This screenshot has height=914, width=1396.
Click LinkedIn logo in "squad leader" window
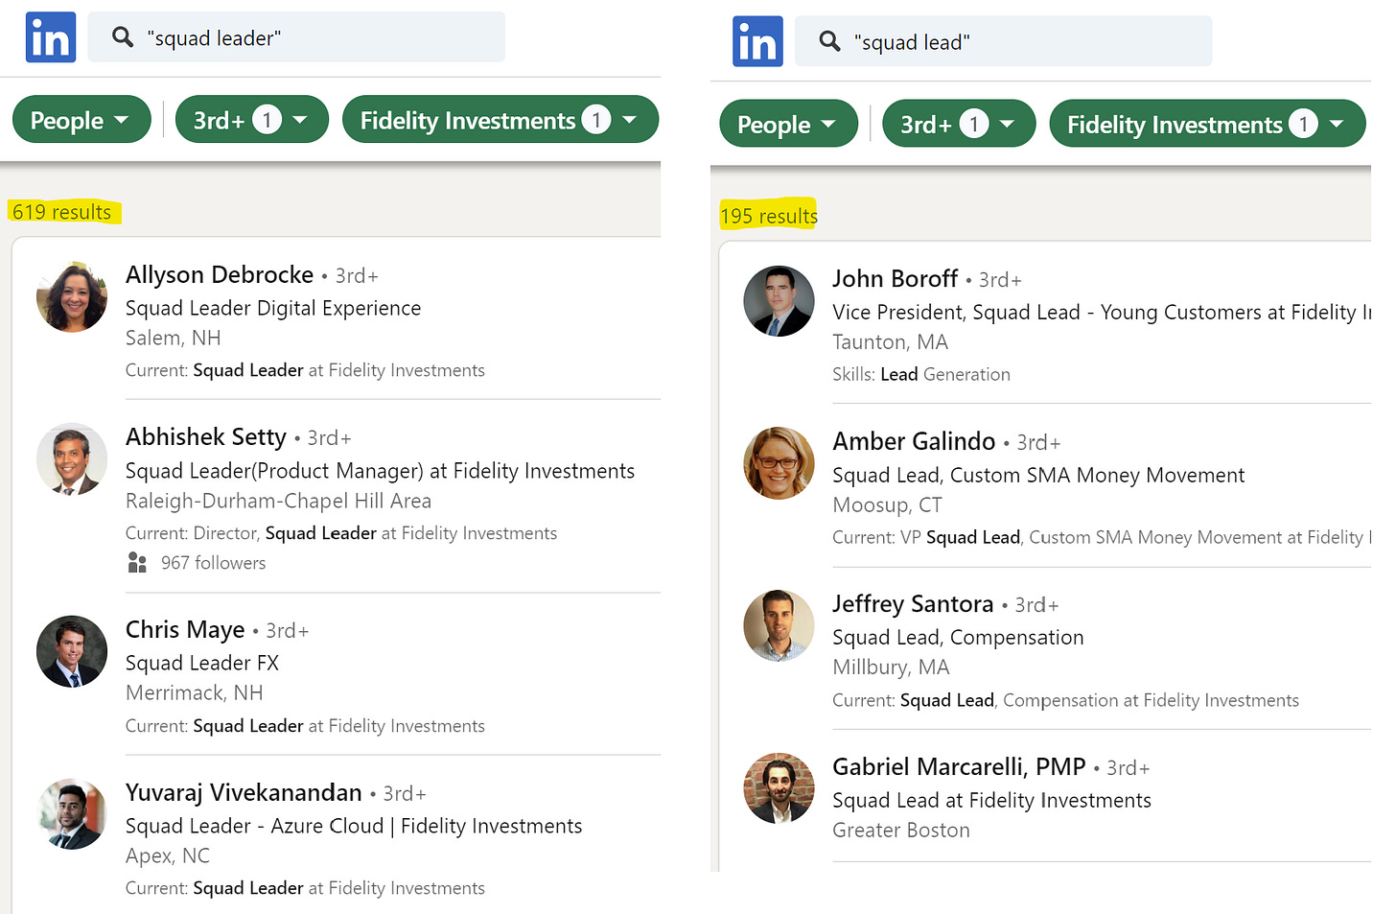51,37
